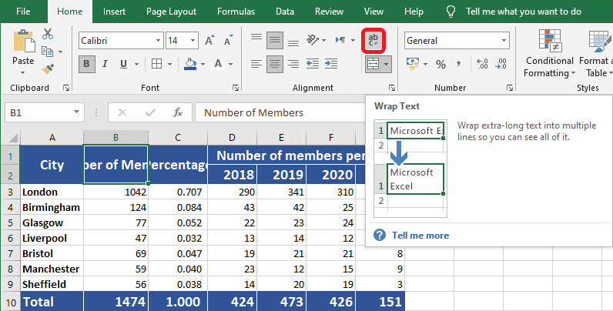The width and height of the screenshot is (613, 311).
Task: Open the File tab
Action: 23,12
